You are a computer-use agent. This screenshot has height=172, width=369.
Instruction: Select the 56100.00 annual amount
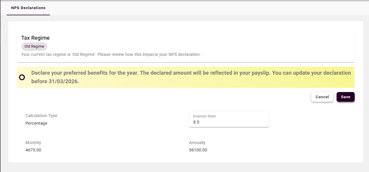198,150
